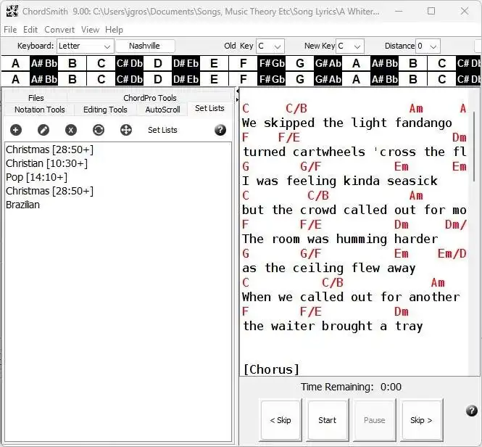
Task: Refresh set lists with circular arrows icon
Action: pos(99,130)
